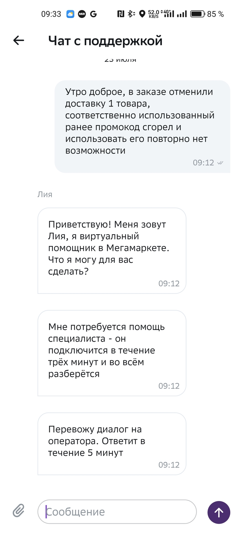The height and width of the screenshot is (540, 241).
Task: Tap my sent message about the promo code
Action: pyautogui.click(x=142, y=126)
